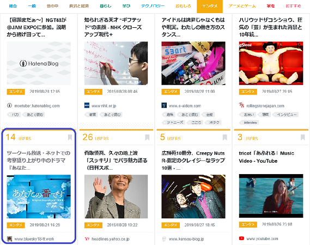View the 26 USERS bookmark count

pos(96,137)
